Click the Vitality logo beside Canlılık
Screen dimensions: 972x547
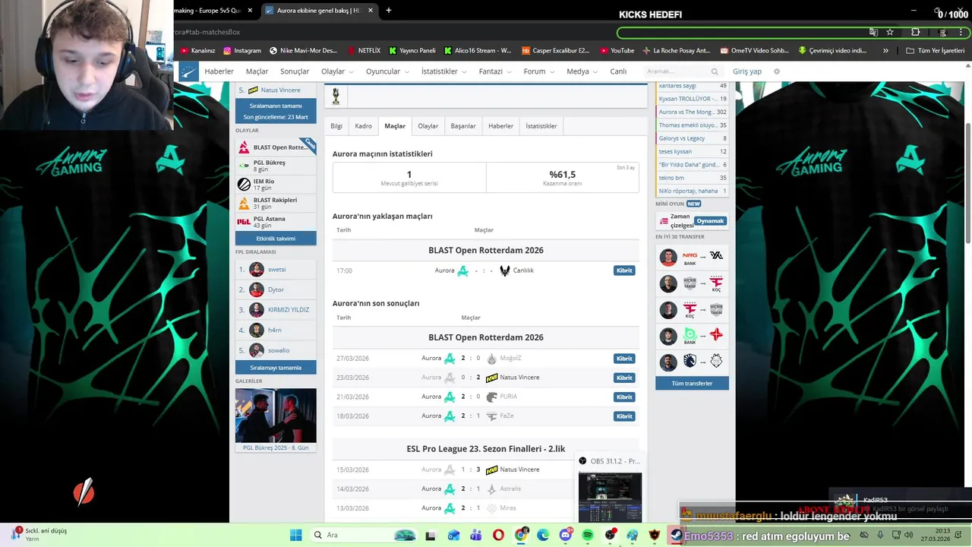click(505, 270)
